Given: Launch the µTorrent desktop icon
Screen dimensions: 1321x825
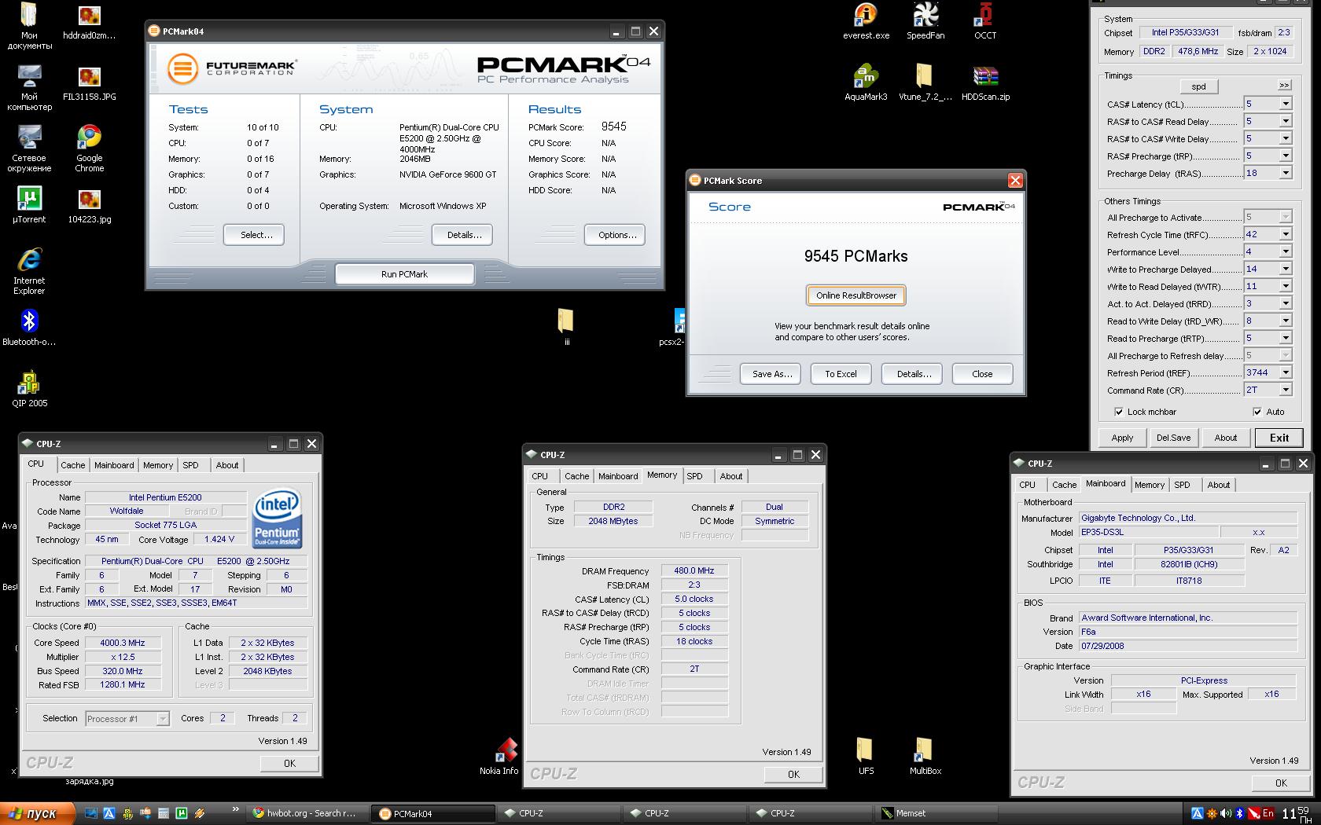Looking at the screenshot, I should (29, 205).
